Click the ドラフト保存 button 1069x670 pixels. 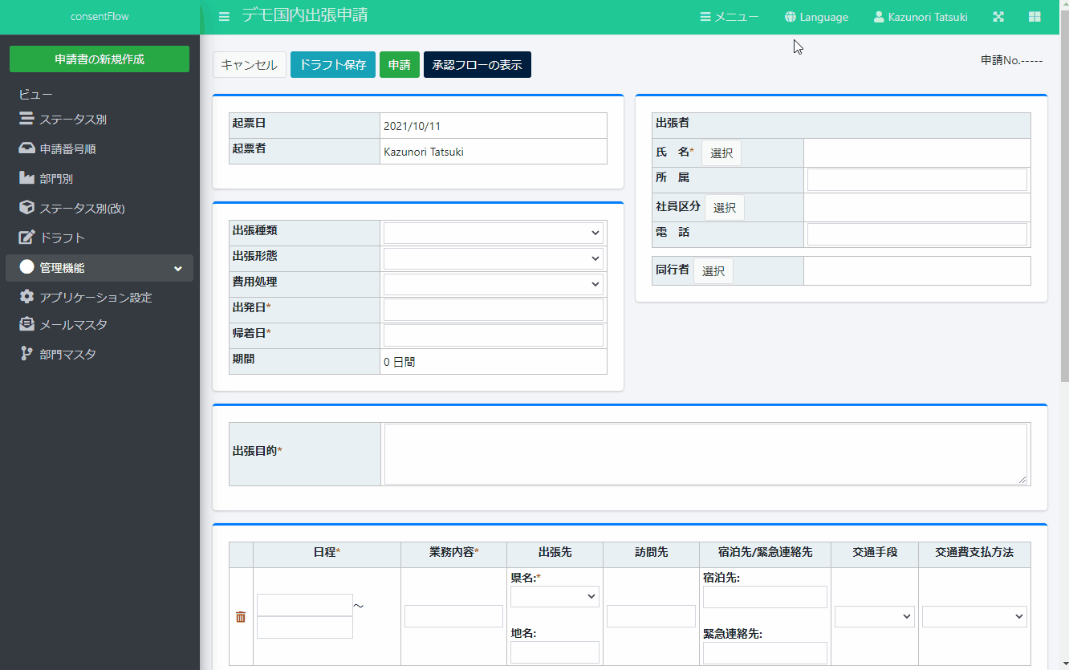(333, 65)
